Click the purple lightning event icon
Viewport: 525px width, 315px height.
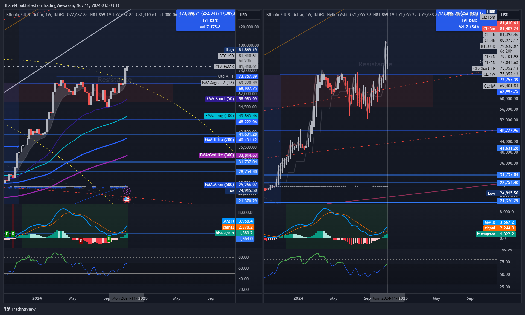pyautogui.click(x=127, y=191)
